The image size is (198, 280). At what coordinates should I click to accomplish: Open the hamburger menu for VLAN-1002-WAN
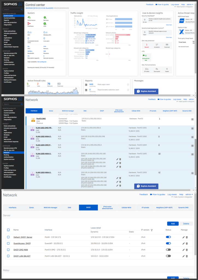point(192,137)
